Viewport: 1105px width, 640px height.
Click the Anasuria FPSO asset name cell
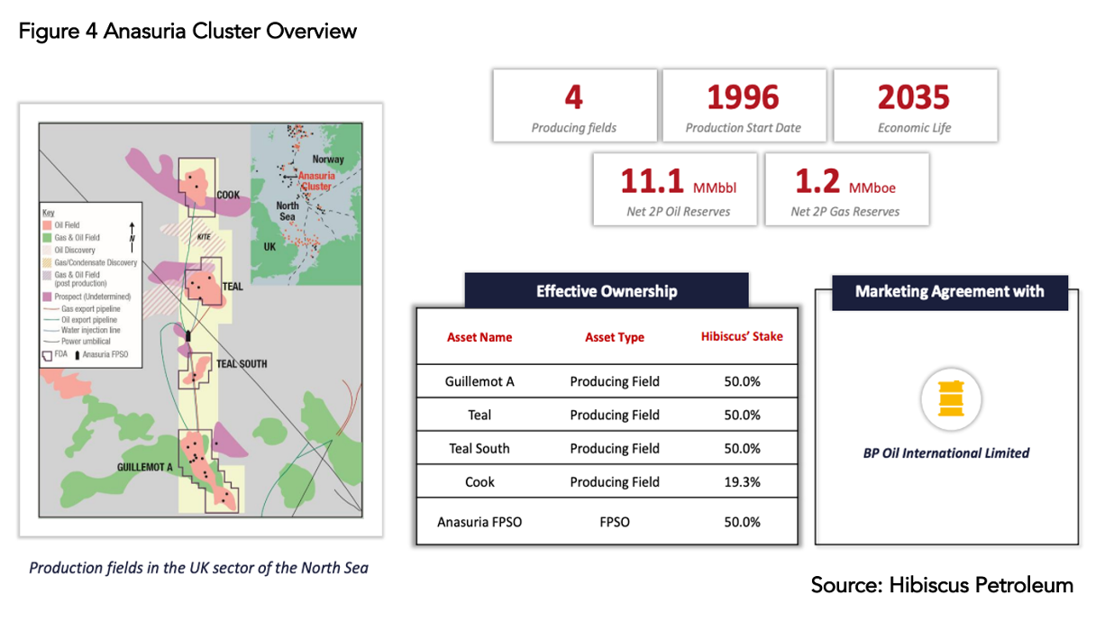pyautogui.click(x=479, y=522)
